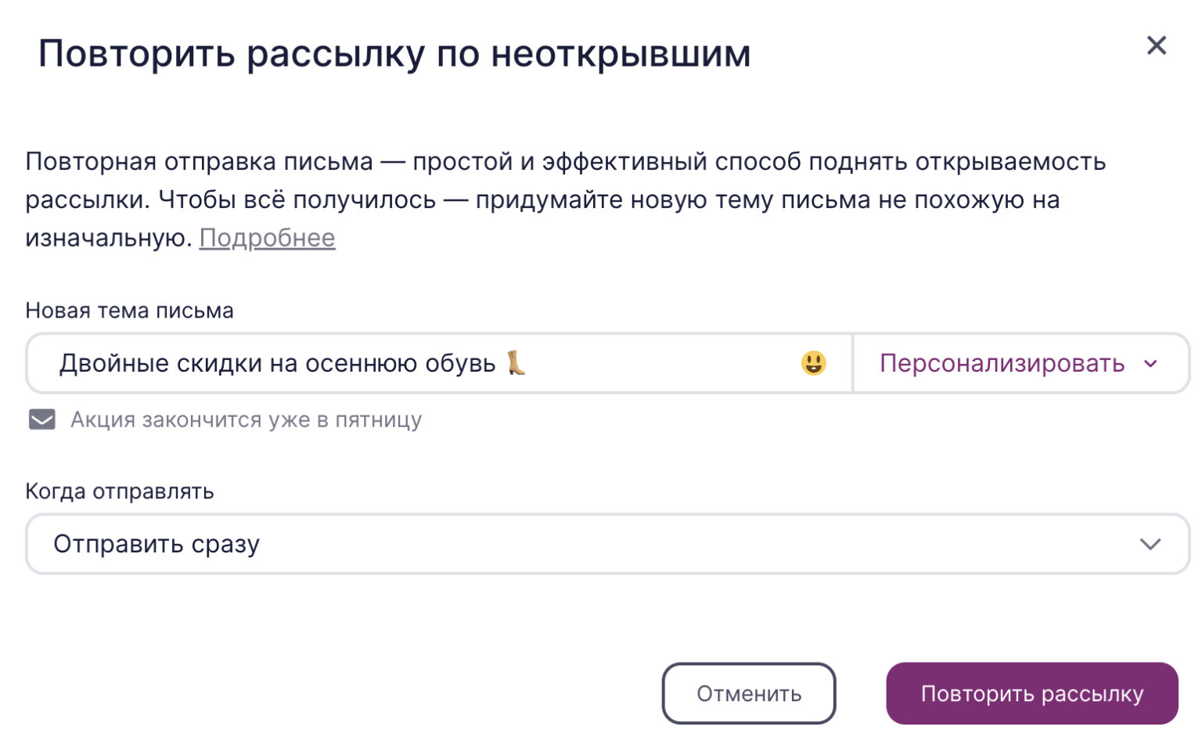Click the chevron in Отправить сразу field
Viewport: 1202px width, 748px height.
(1150, 545)
